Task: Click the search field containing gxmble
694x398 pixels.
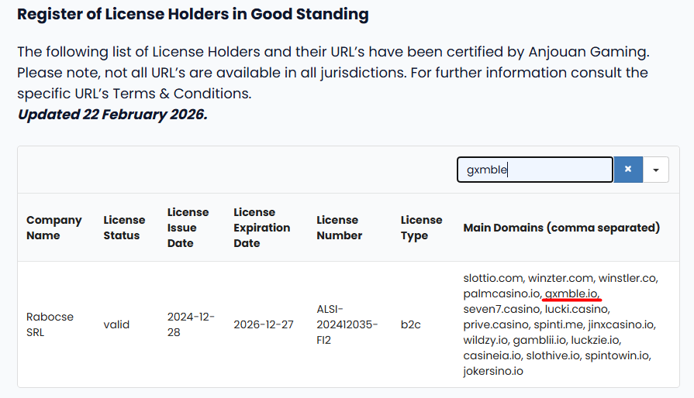Action: pyautogui.click(x=535, y=170)
